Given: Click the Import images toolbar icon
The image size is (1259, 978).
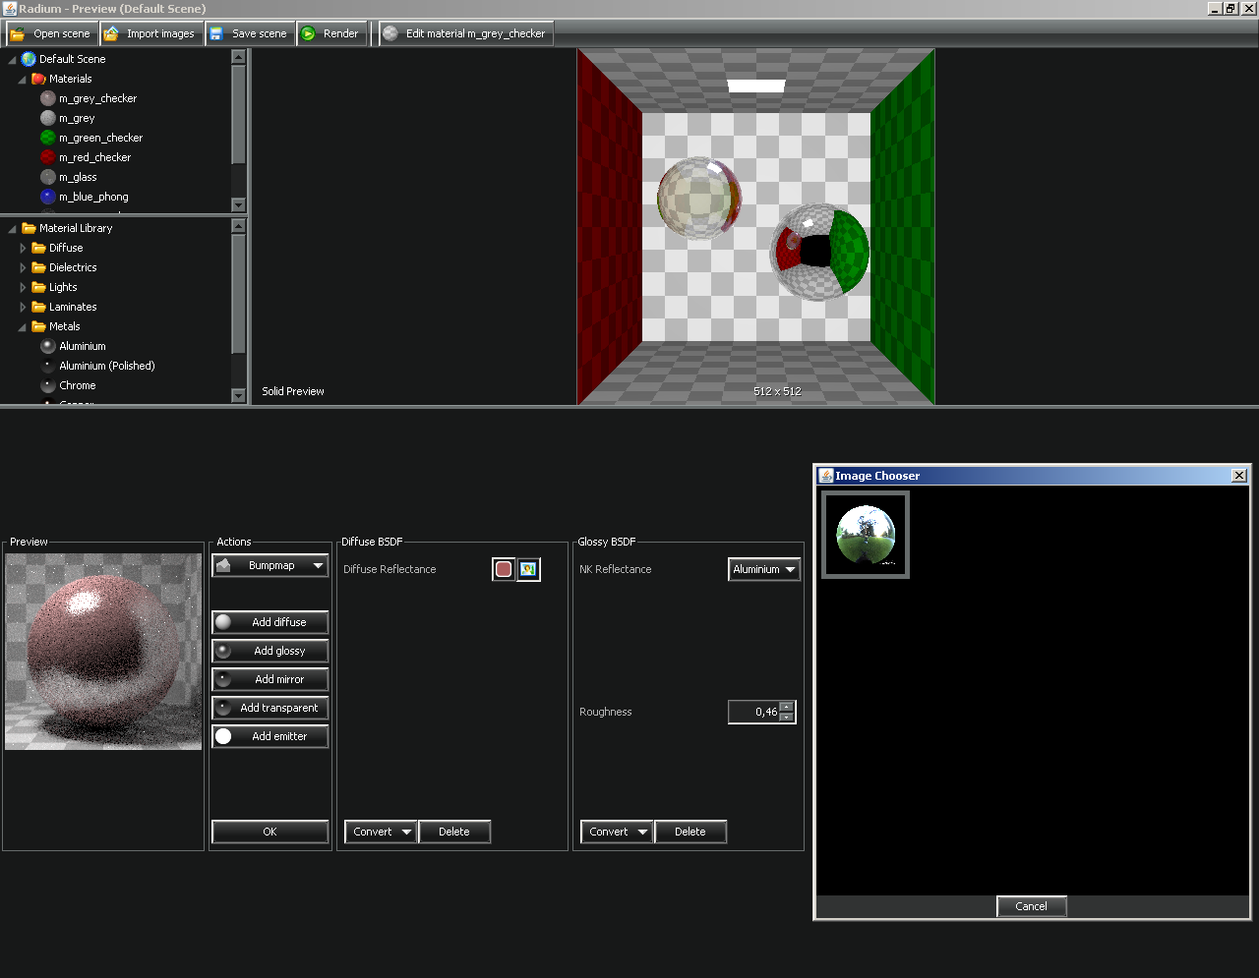Looking at the screenshot, I should click(111, 33).
